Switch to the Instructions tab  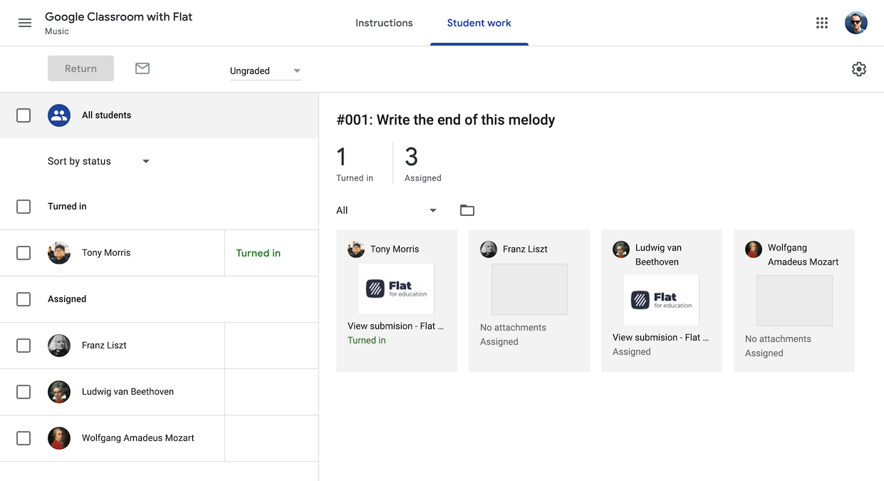(x=384, y=22)
